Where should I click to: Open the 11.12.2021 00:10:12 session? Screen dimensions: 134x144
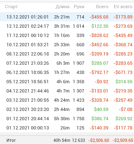tap(67, 35)
